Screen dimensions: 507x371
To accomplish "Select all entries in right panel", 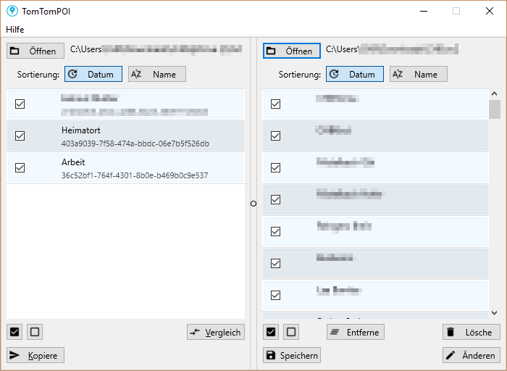I will 271,332.
